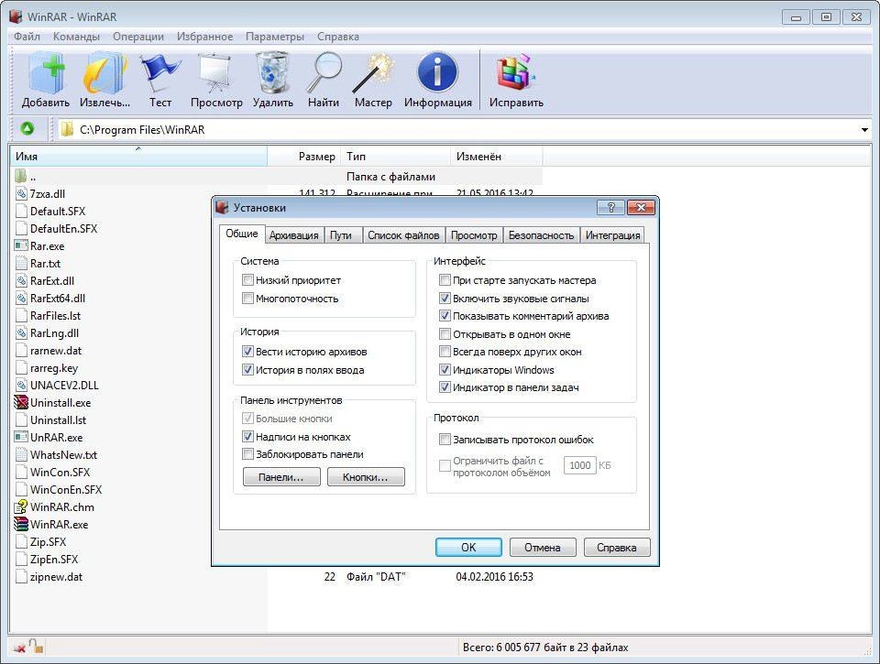The height and width of the screenshot is (664, 880).
Task: Click the Тест flag icon
Action: tap(159, 73)
